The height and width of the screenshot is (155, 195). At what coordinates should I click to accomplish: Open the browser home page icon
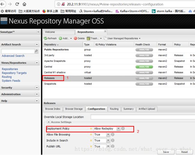(x=24, y=4)
